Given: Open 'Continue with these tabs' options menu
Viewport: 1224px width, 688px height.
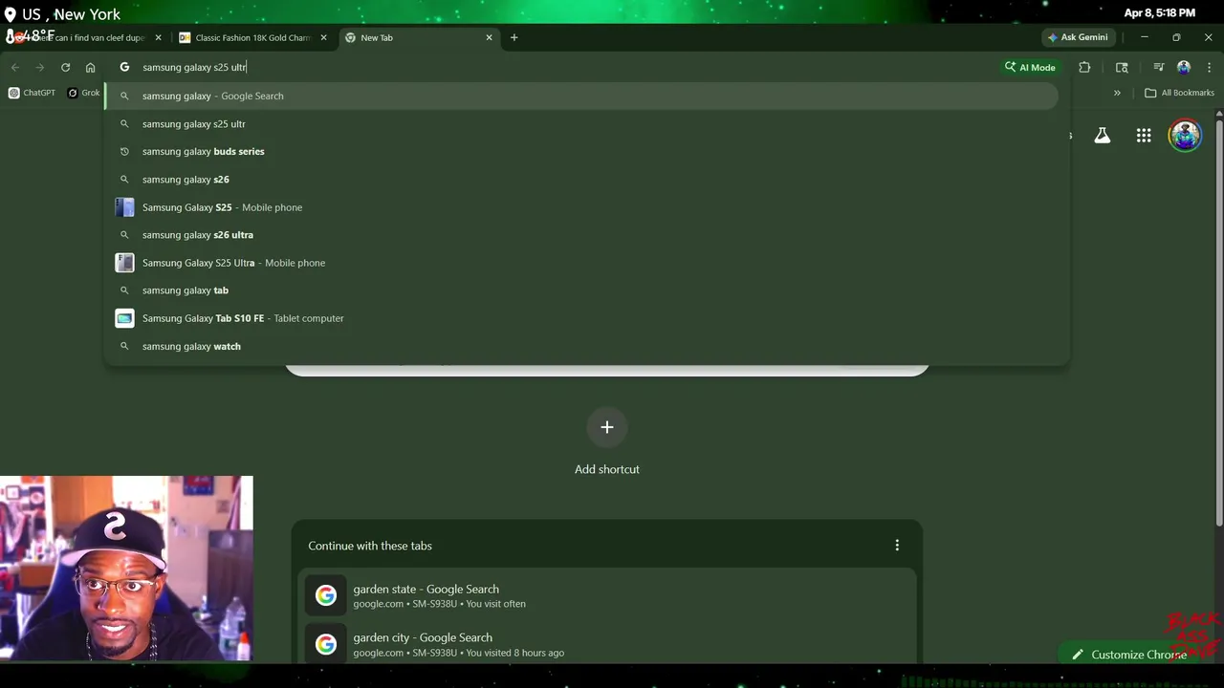Looking at the screenshot, I should point(897,545).
